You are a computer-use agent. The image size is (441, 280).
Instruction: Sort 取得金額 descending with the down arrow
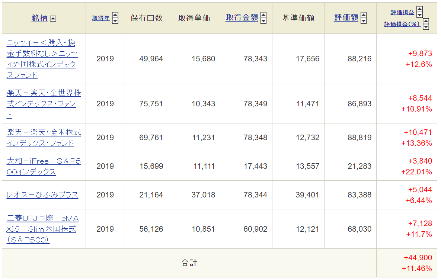point(263,21)
